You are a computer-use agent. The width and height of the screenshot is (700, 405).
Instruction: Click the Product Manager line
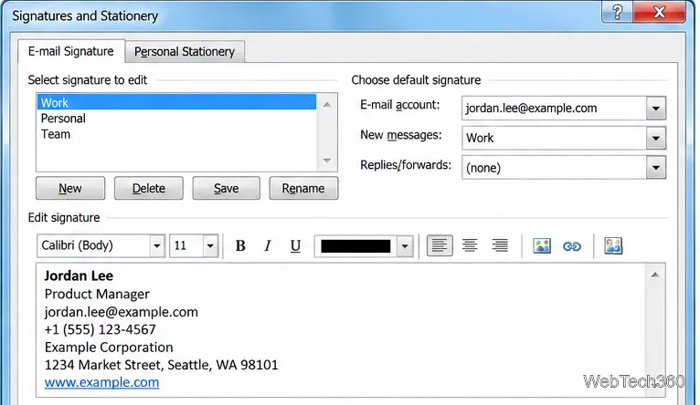[x=97, y=294]
